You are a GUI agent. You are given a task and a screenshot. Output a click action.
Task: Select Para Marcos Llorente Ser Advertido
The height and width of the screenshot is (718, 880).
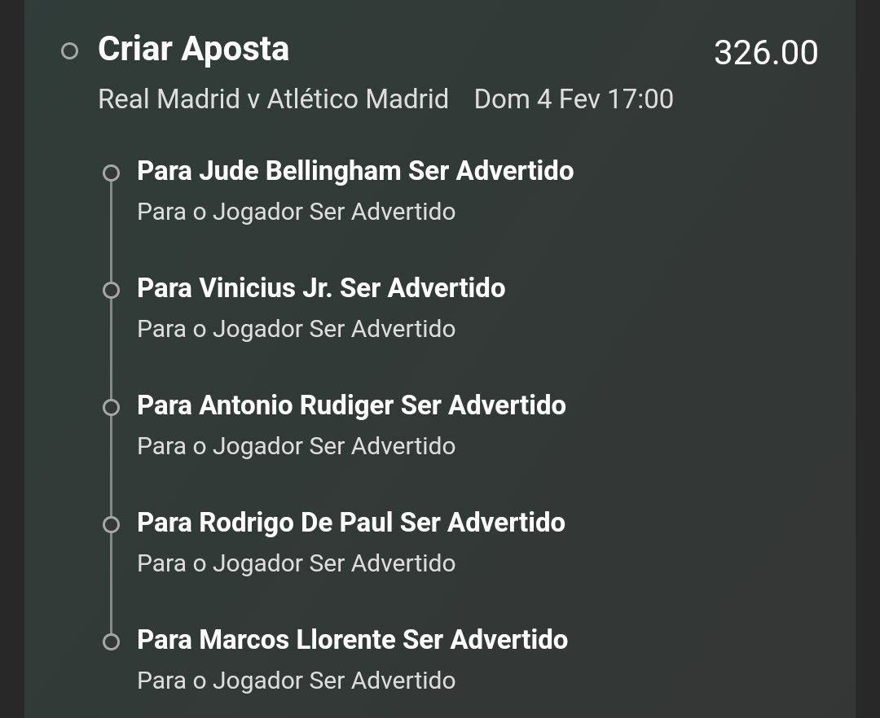pyautogui.click(x=353, y=640)
